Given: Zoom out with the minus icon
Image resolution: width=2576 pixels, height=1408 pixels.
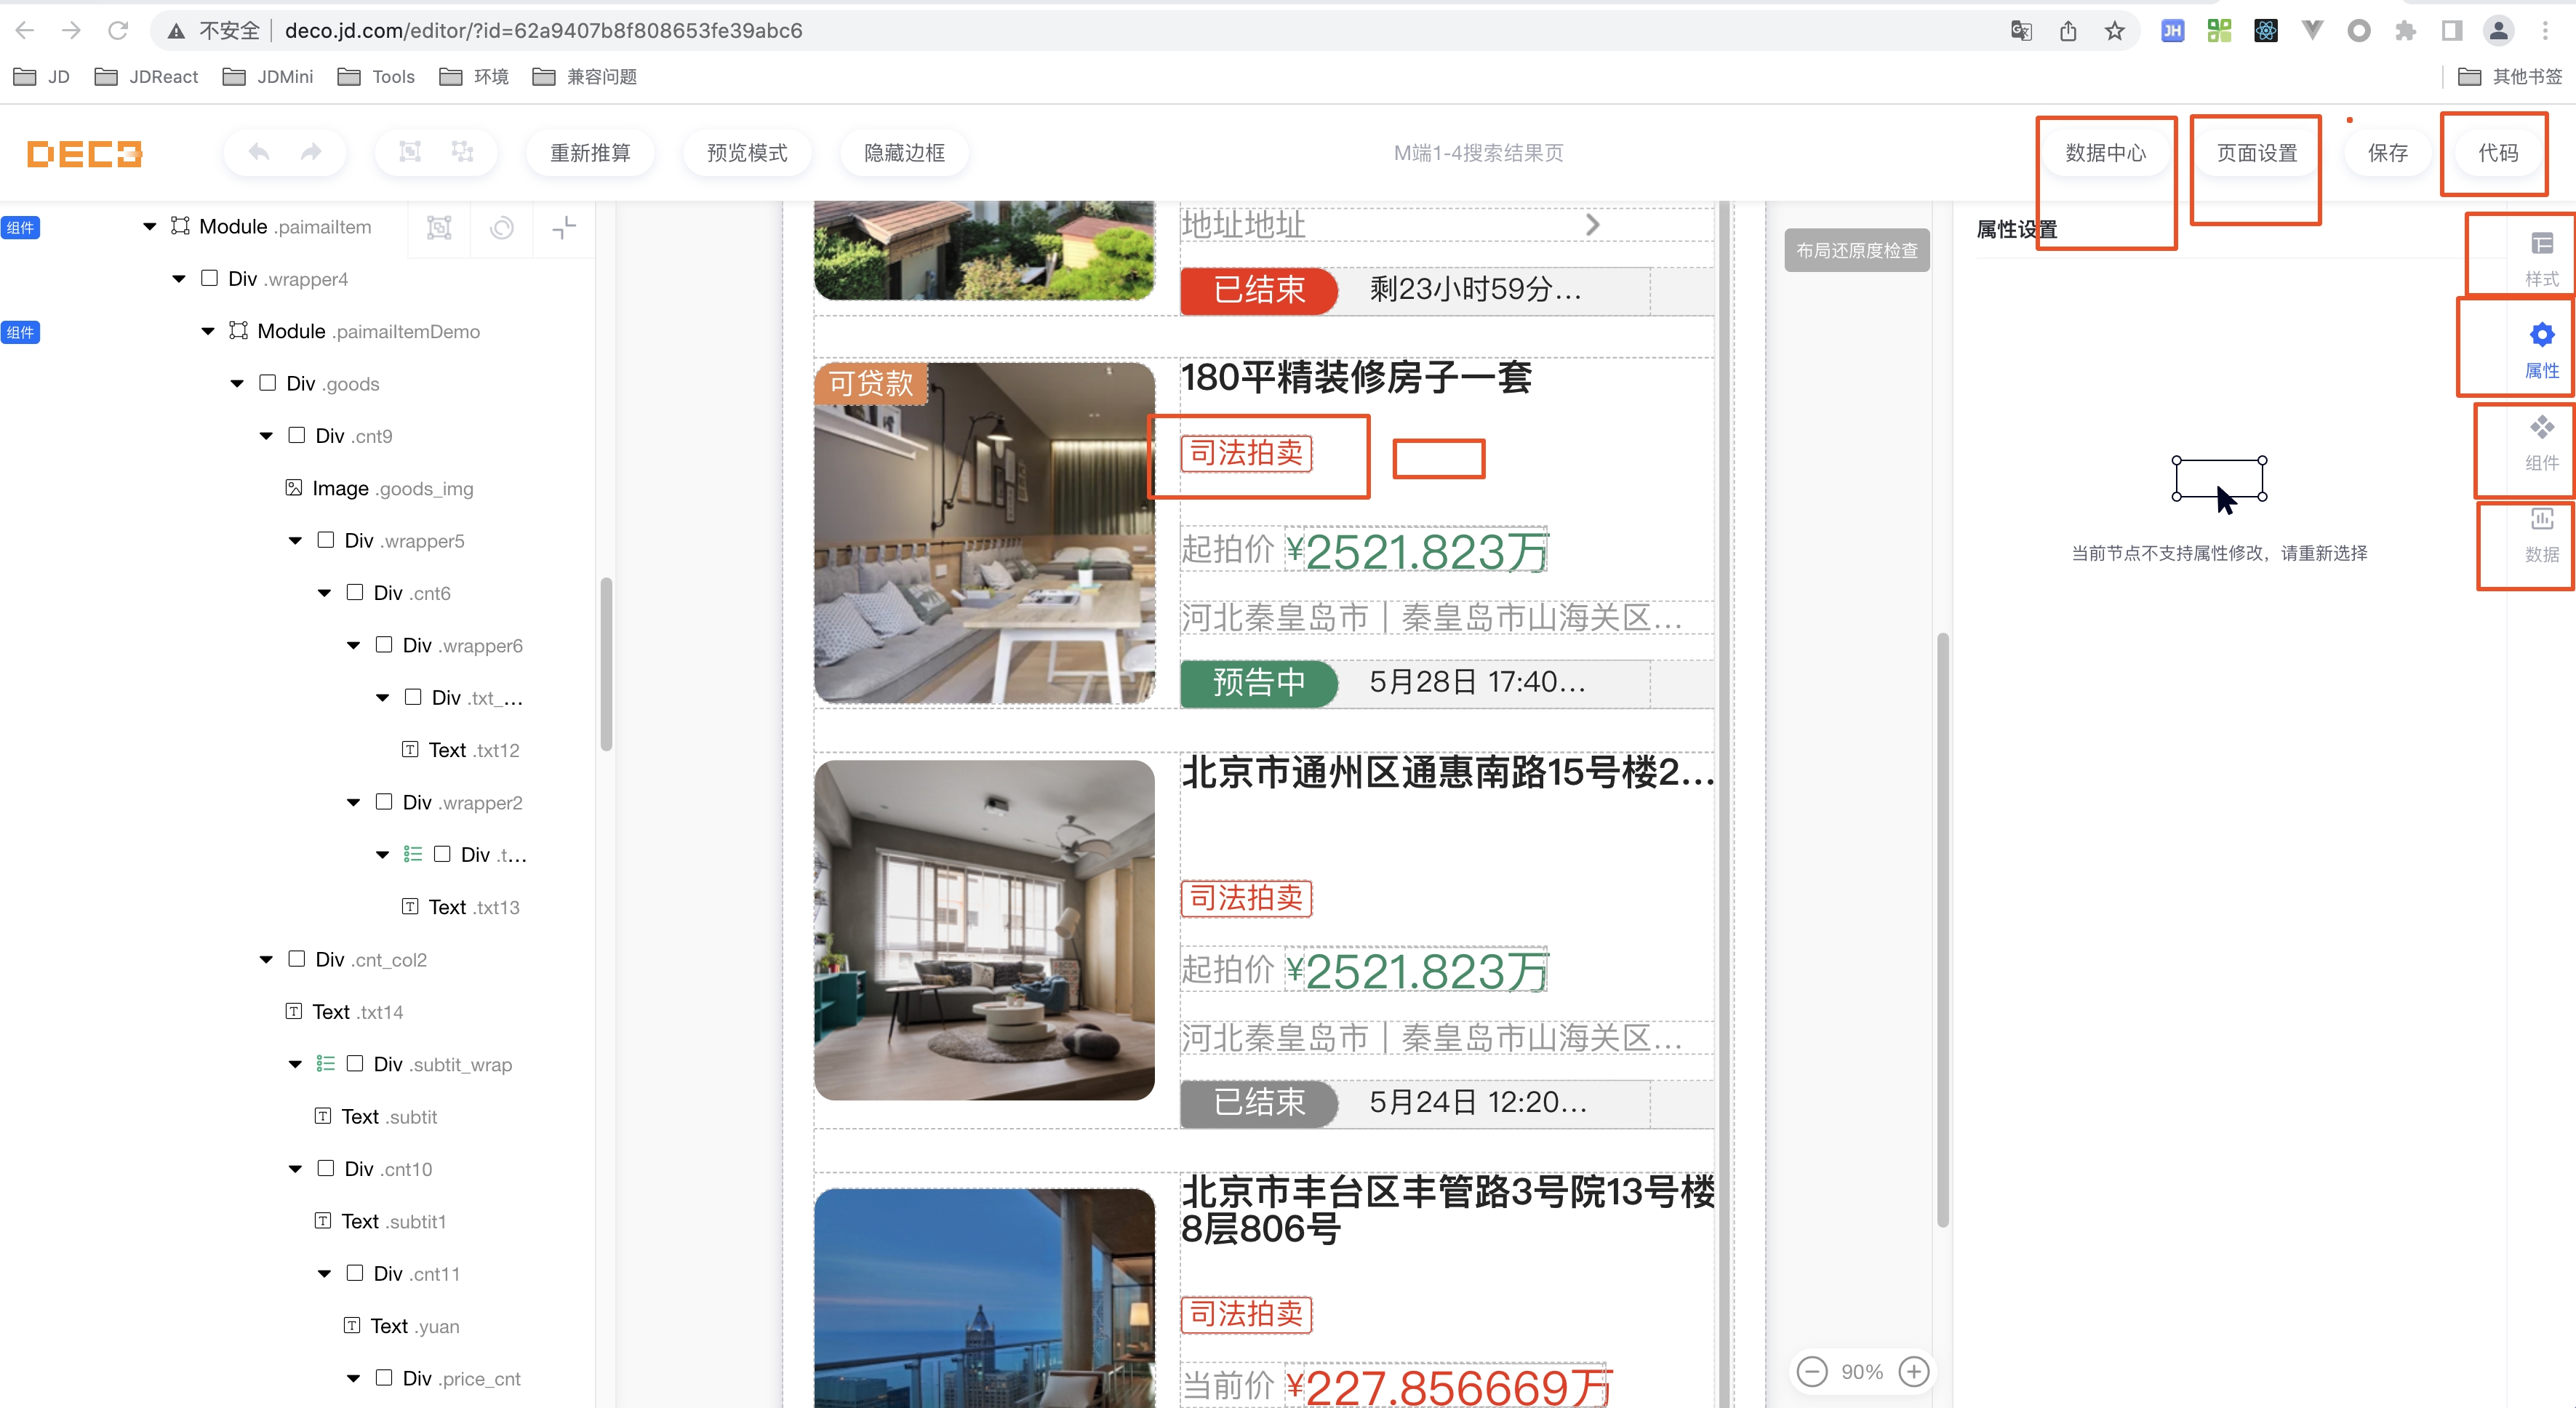Looking at the screenshot, I should click(1812, 1371).
